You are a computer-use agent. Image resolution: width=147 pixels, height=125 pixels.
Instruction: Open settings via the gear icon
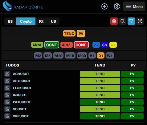[117, 6]
